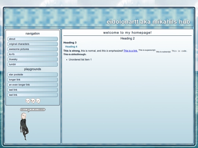Image resolution: width=198 pixels, height=148 pixels.
Task: Click 'Unordered list item 1' text
Action: pos(80,60)
